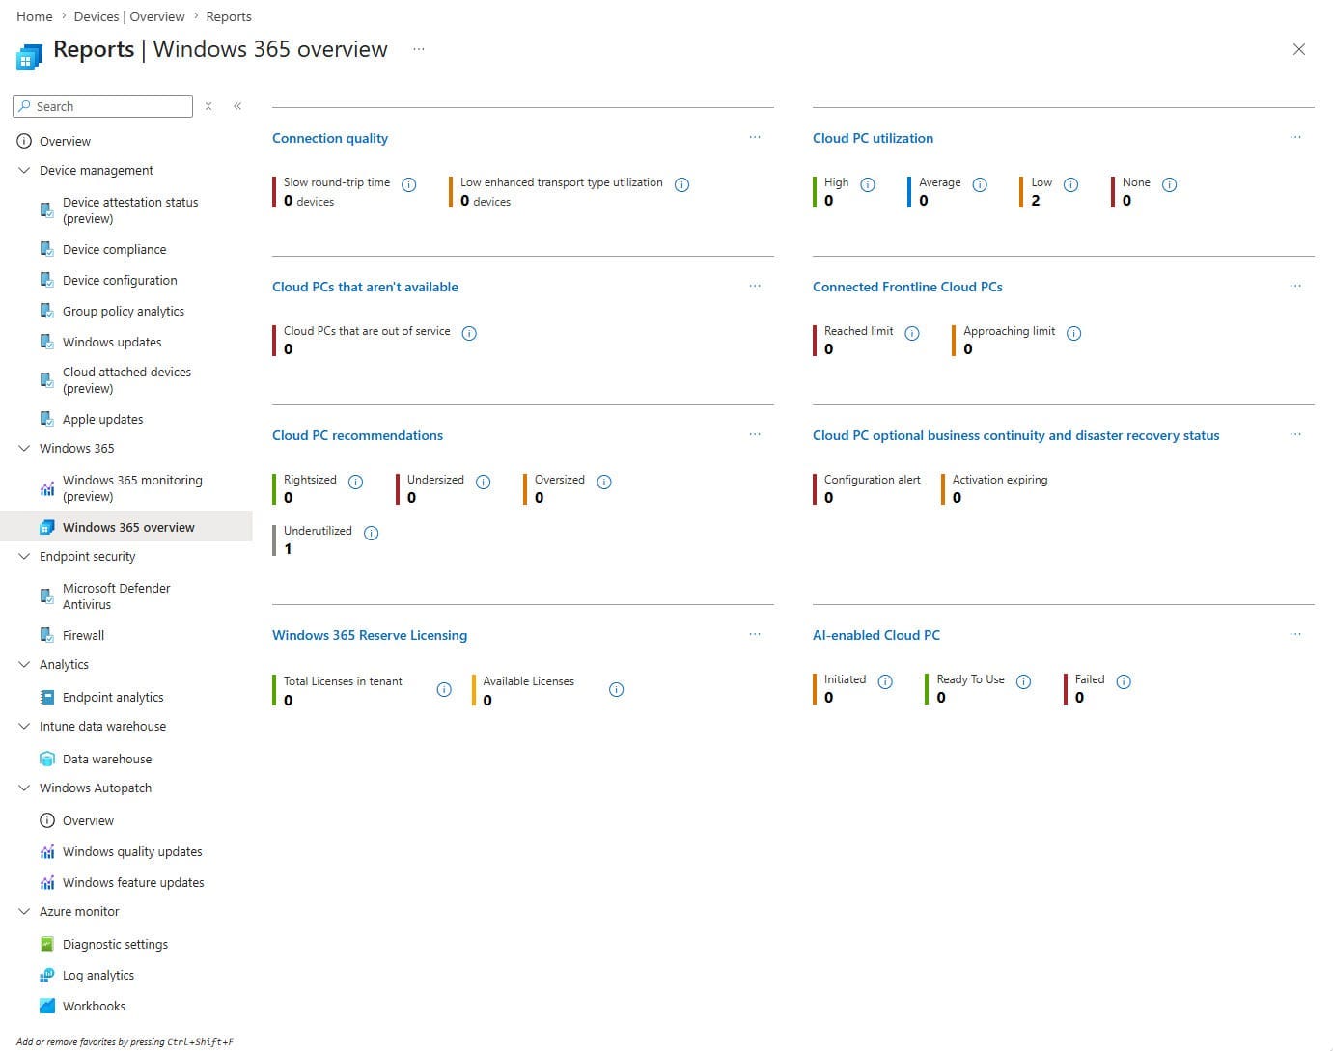Click the info icon beside Reached limit
The image size is (1333, 1051).
(x=912, y=333)
